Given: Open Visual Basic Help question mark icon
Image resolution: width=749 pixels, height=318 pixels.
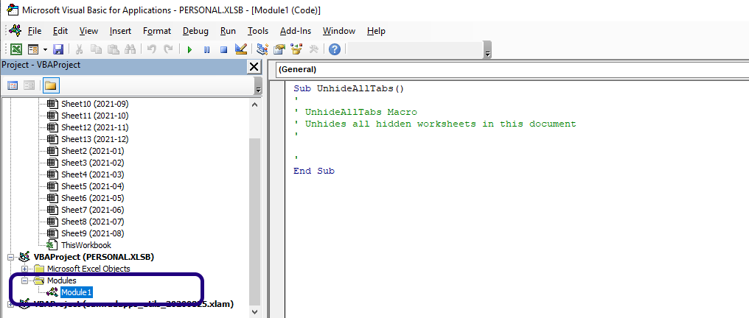Looking at the screenshot, I should 335,49.
